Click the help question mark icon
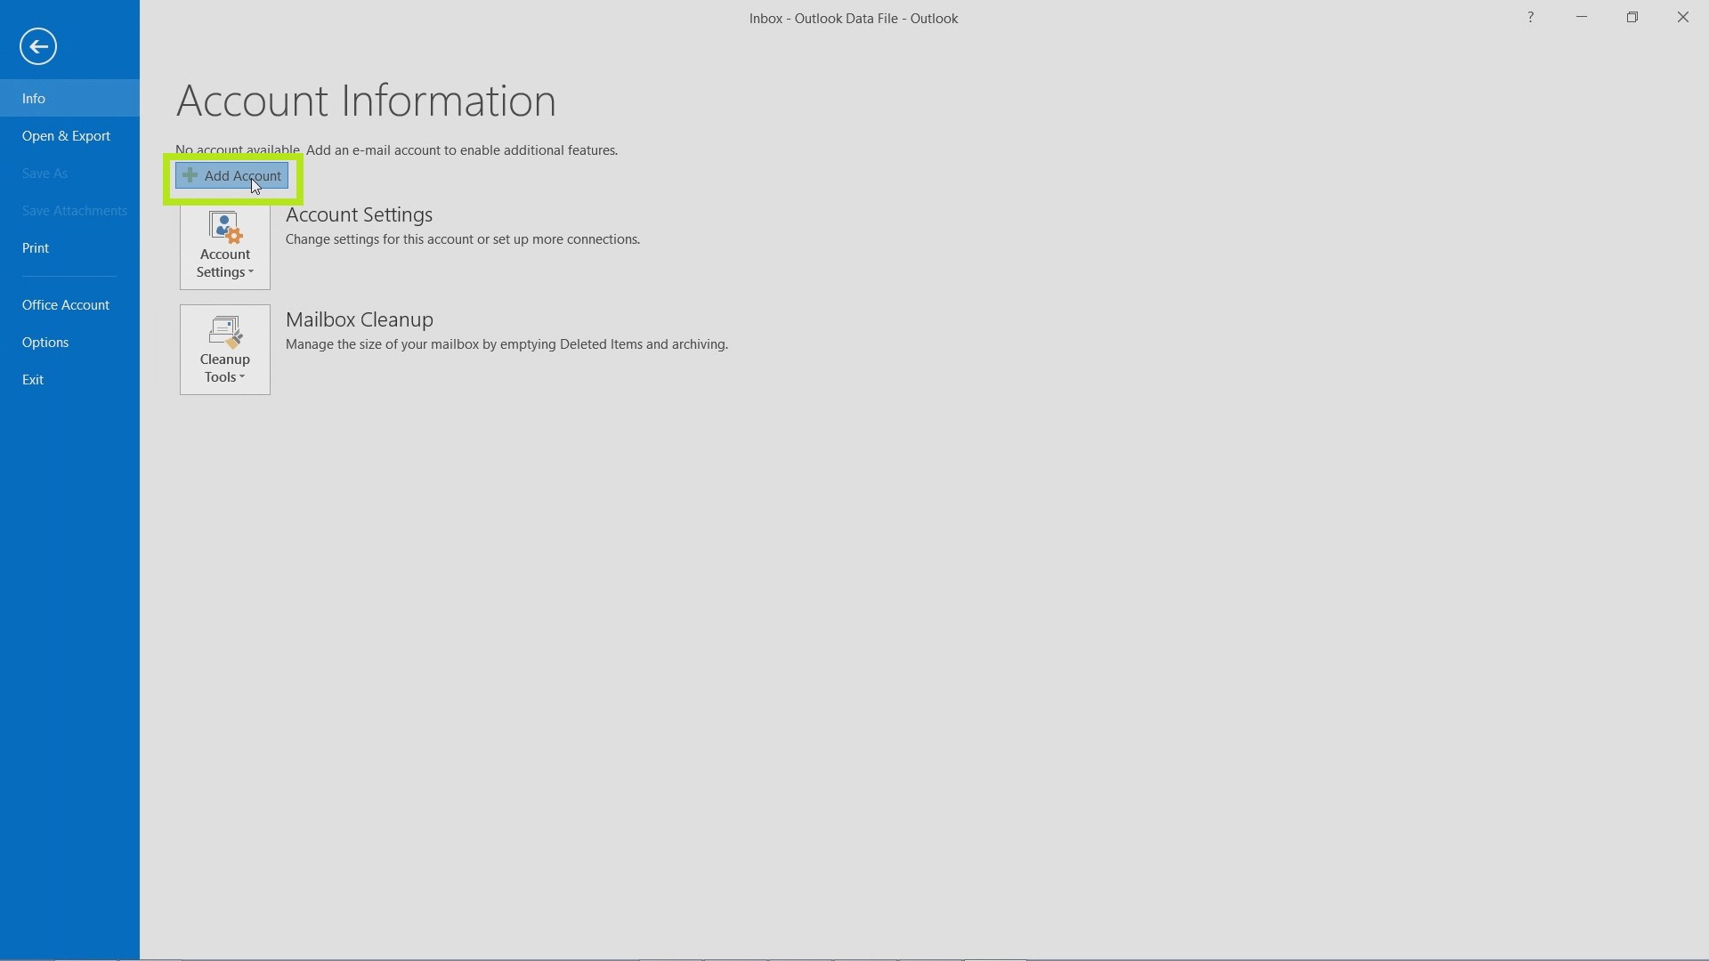The image size is (1709, 961). 1531,16
